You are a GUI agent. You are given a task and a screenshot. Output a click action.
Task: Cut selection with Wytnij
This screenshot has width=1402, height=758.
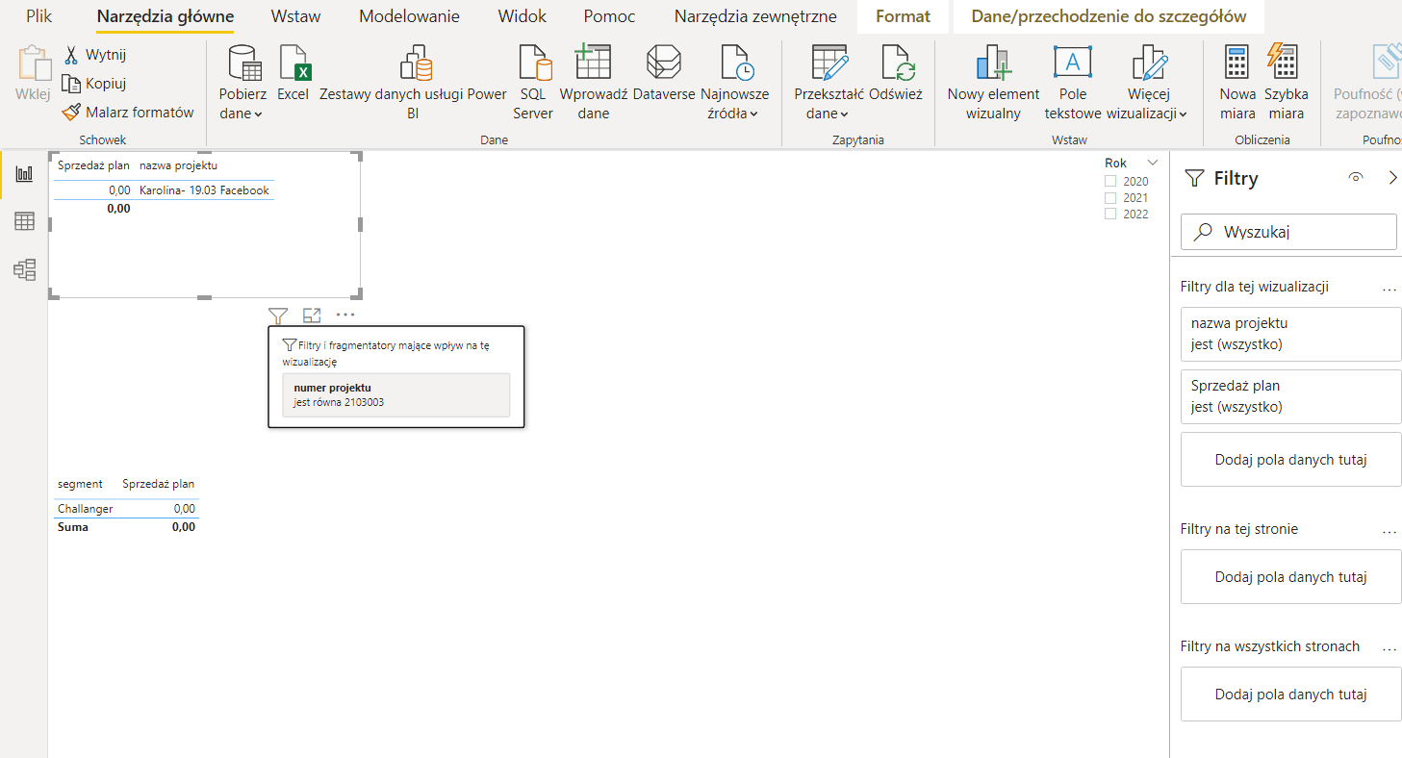pos(94,55)
